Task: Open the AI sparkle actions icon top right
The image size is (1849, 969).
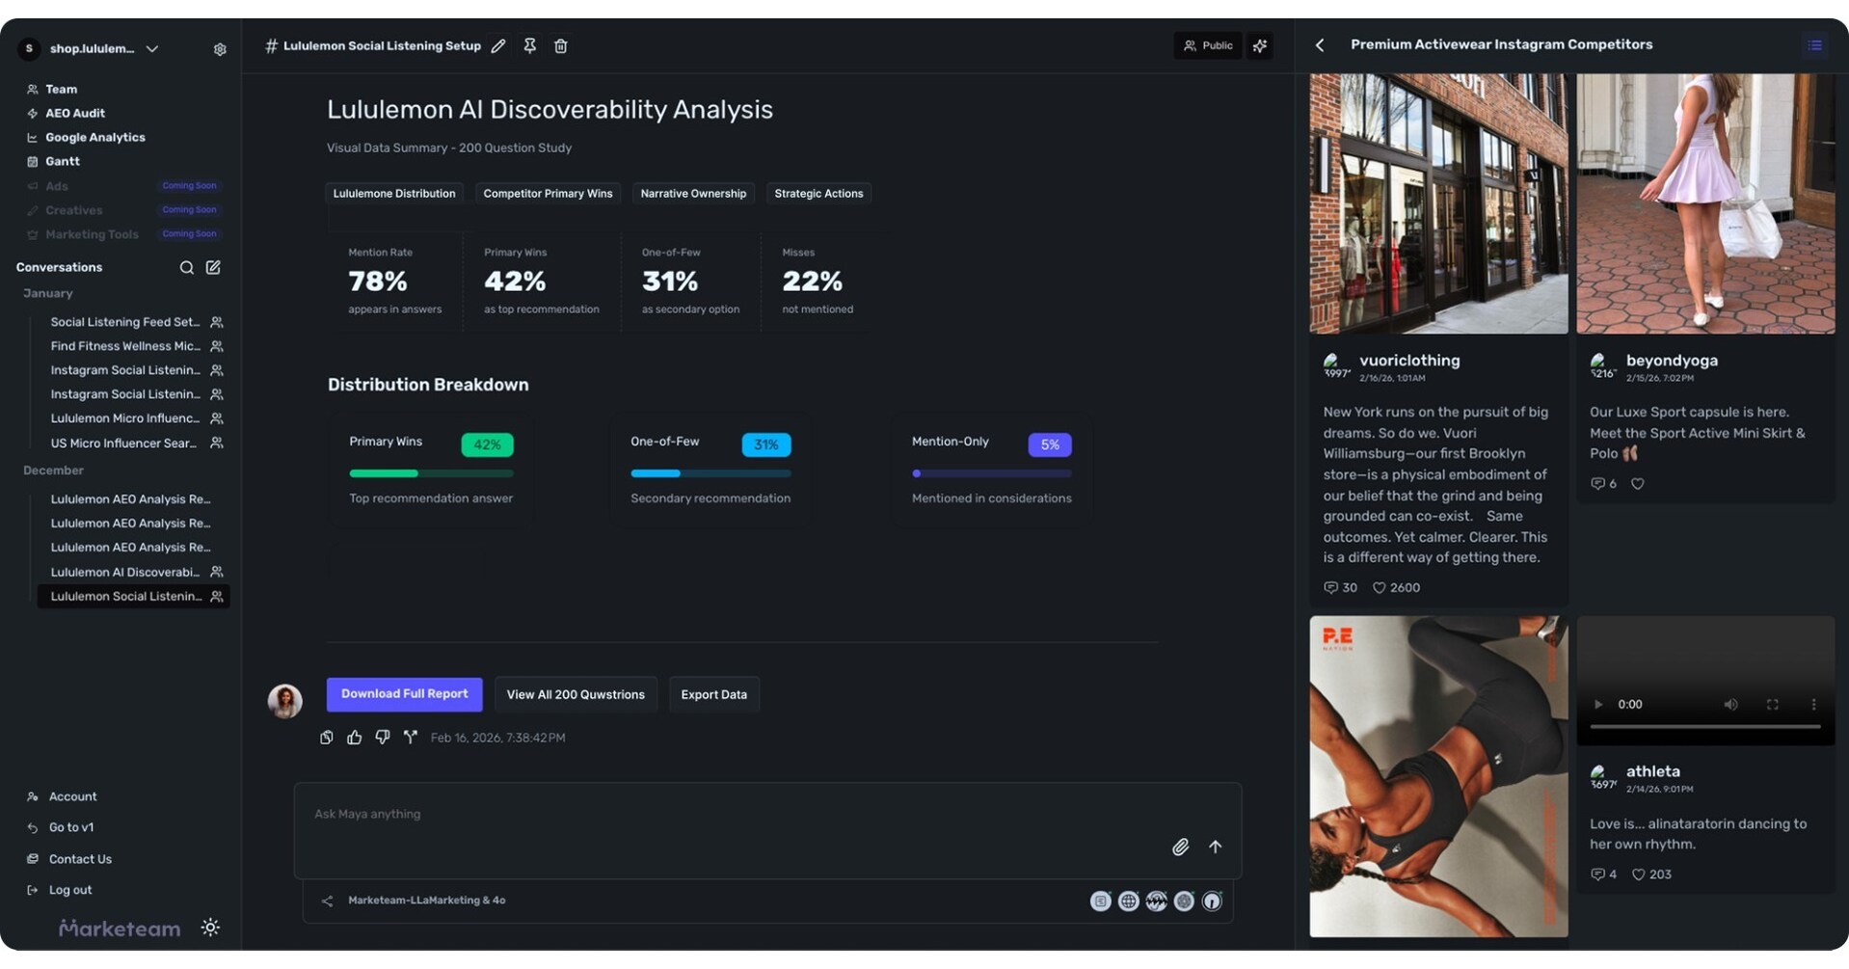Action: 1260,45
